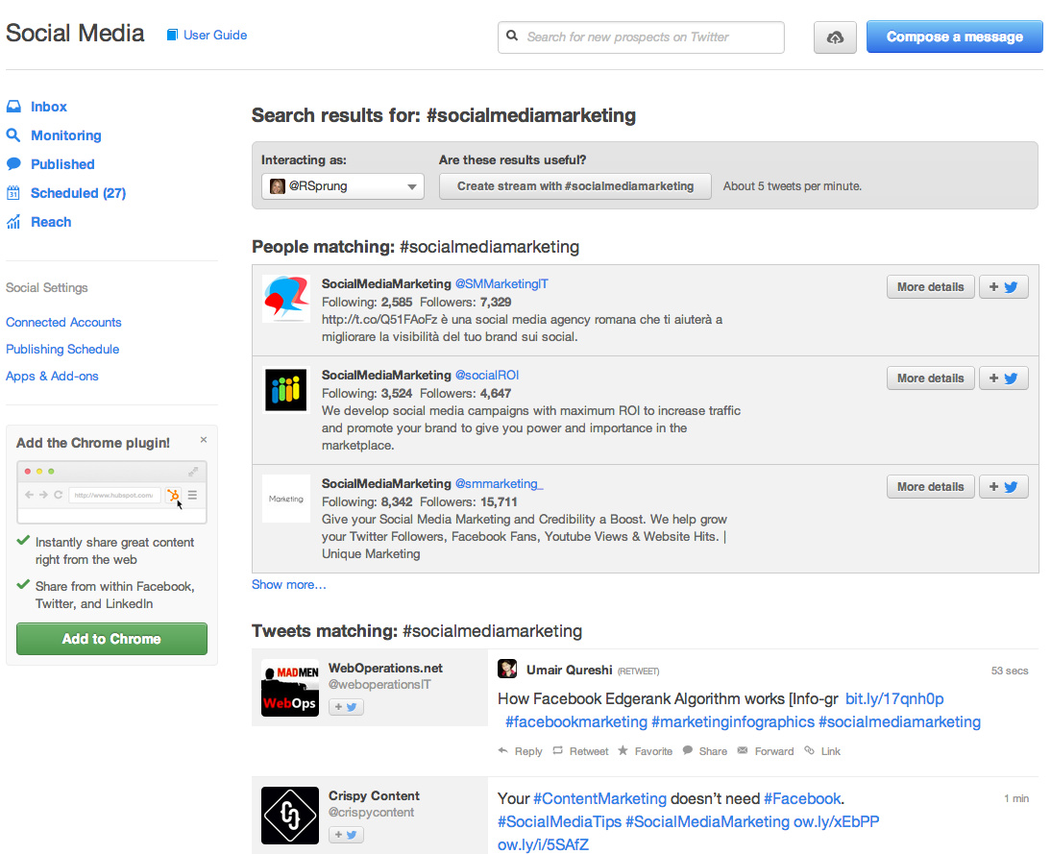Click the Umair Qureshi name

pyautogui.click(x=569, y=670)
